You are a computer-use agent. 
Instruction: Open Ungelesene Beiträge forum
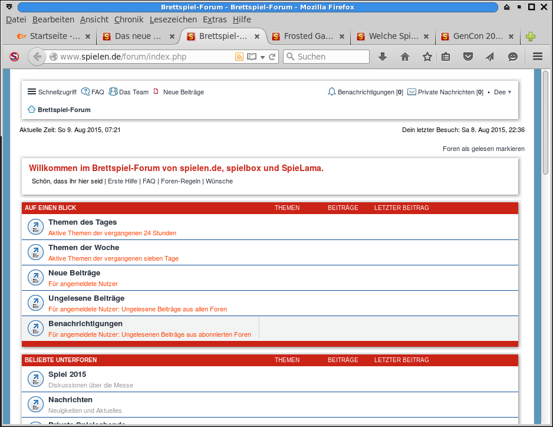87,298
